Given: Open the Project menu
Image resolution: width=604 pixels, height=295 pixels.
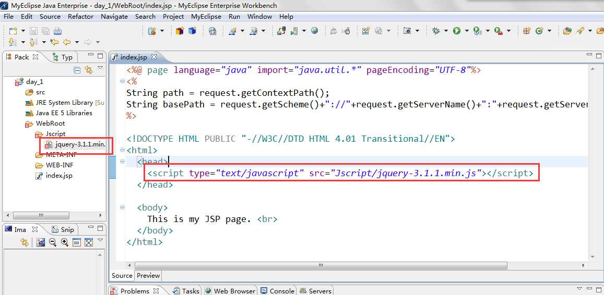Looking at the screenshot, I should click(x=173, y=17).
